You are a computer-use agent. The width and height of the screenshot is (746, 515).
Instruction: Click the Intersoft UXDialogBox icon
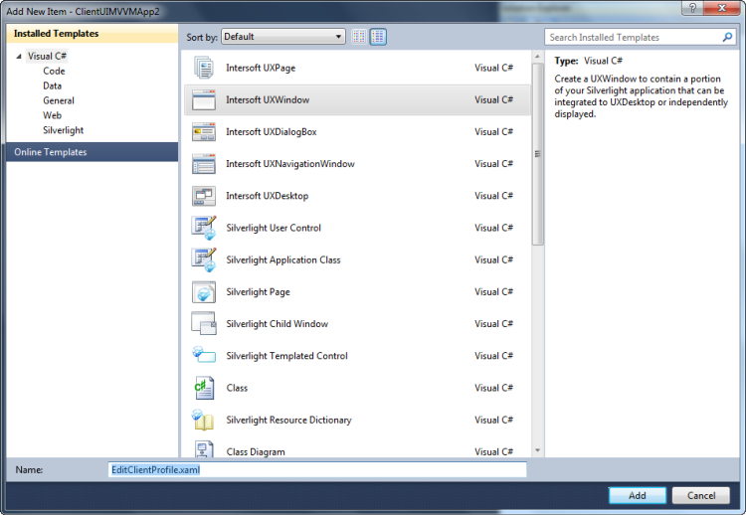tap(203, 132)
